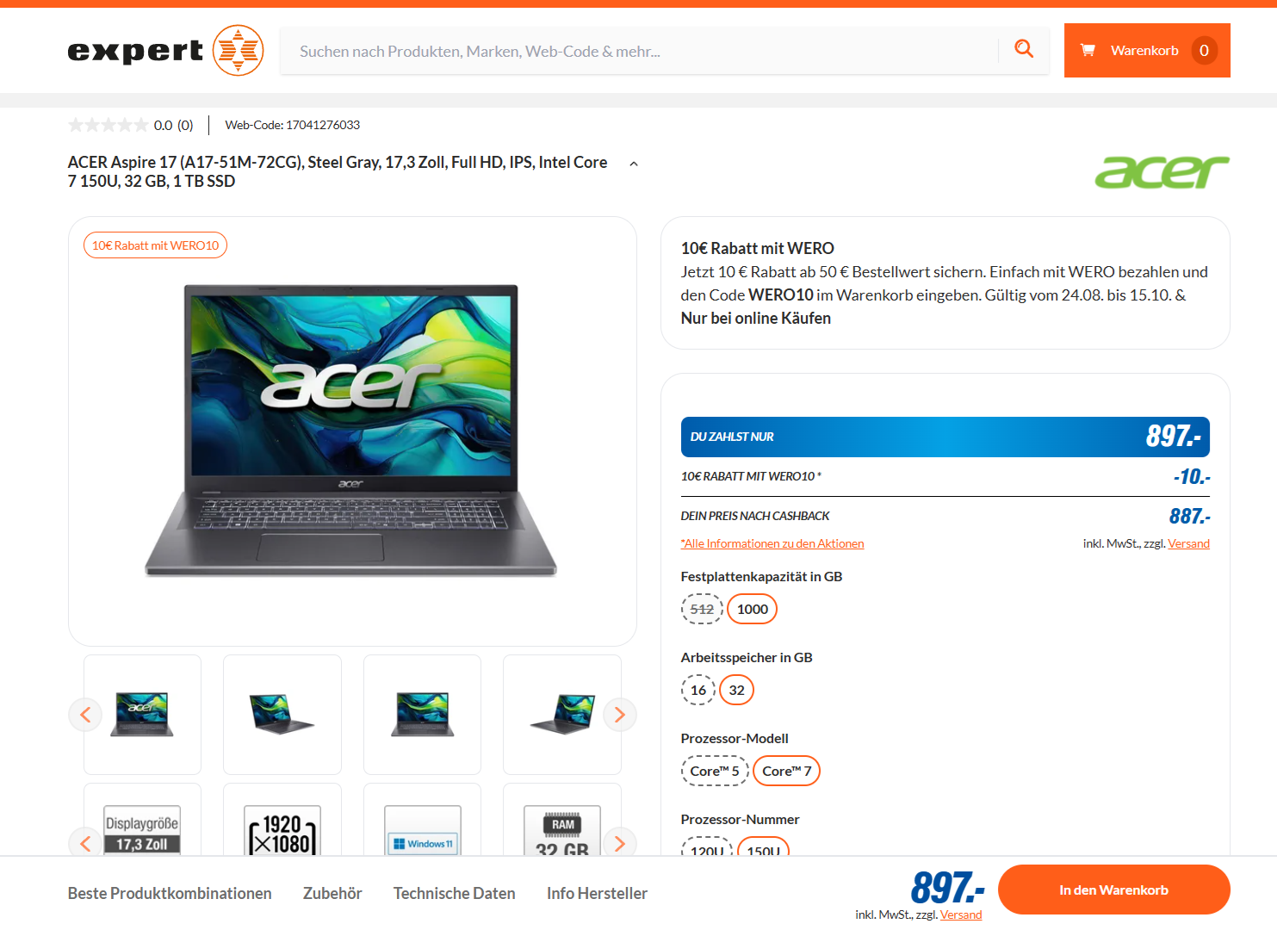Click In den Warenkorb button
Screen dimensions: 1277x930
coord(1114,890)
